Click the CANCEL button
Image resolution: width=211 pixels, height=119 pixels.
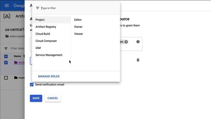pos(53,98)
